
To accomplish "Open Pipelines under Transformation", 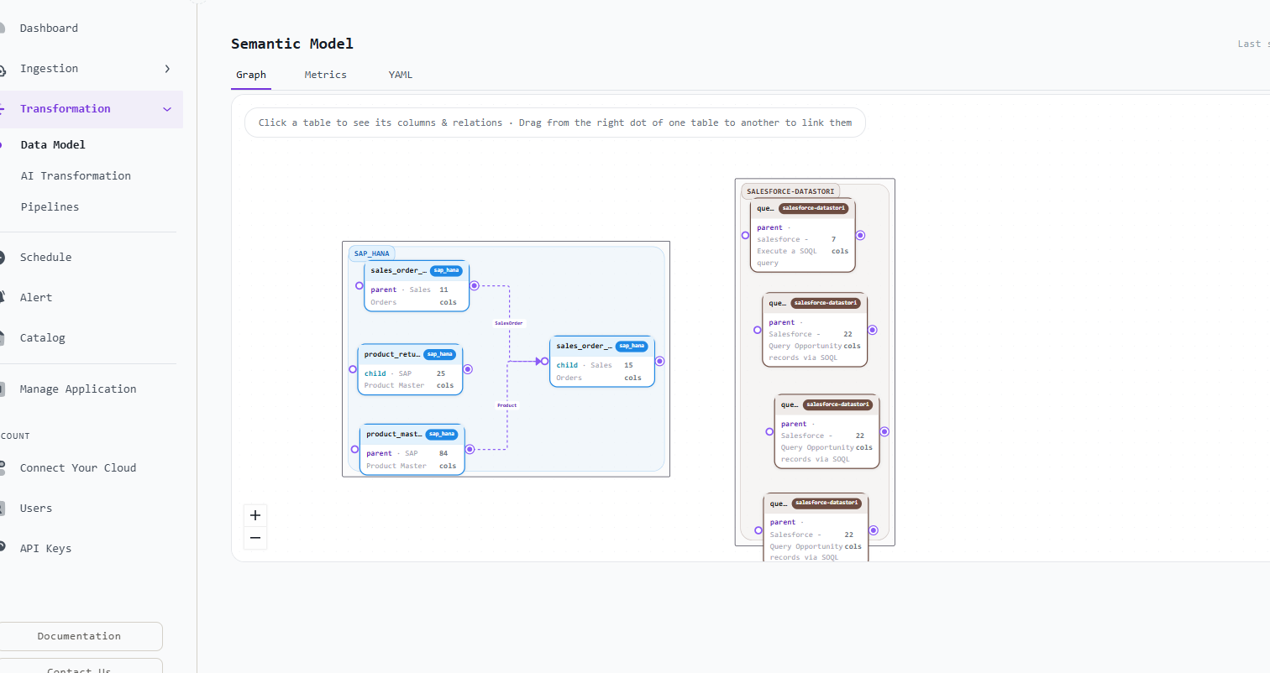I will pyautogui.click(x=50, y=206).
